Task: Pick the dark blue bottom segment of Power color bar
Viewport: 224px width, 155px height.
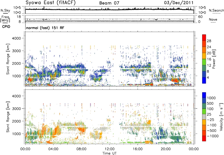Action: coord(204,81)
